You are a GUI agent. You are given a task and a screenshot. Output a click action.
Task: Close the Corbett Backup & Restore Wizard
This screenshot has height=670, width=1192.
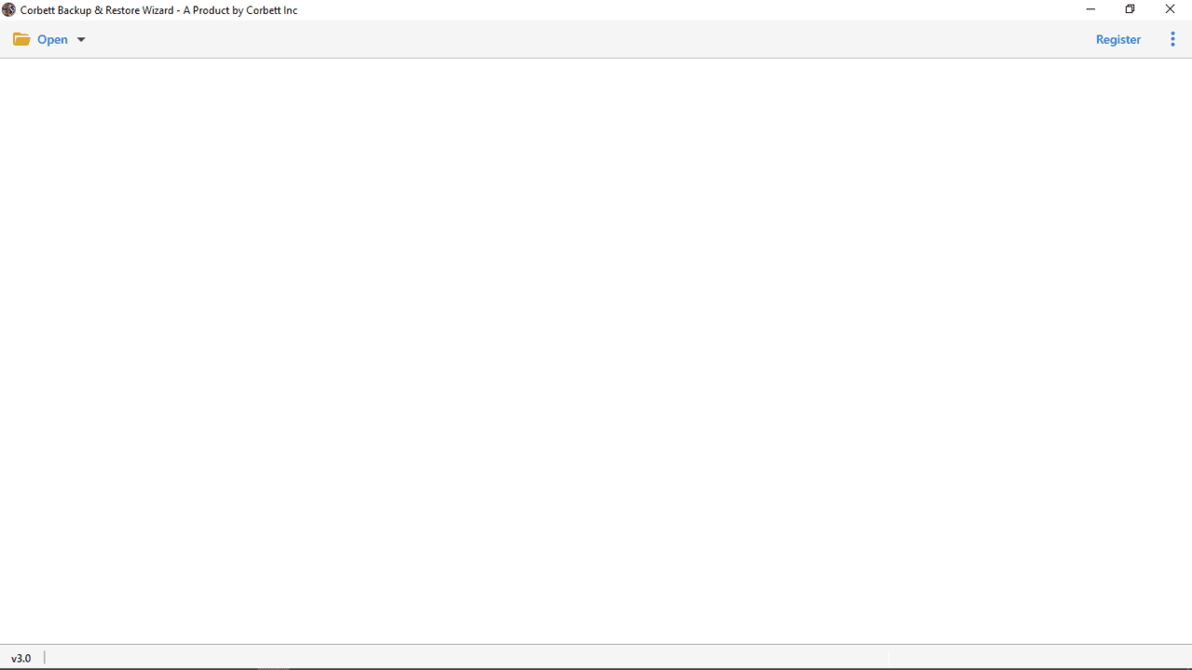pos(1171,9)
